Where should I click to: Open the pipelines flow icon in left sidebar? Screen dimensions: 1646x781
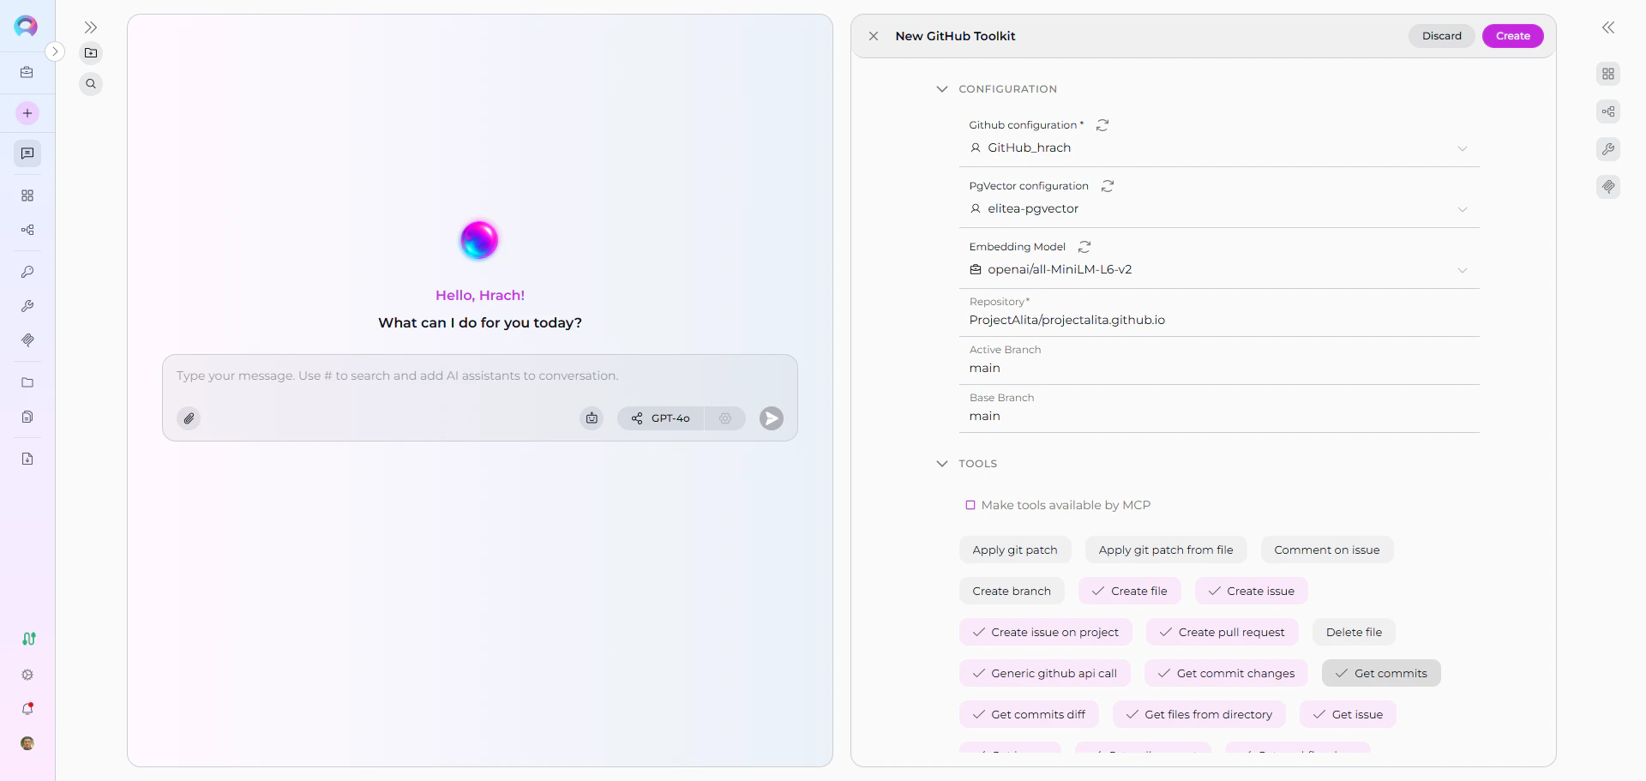click(27, 230)
